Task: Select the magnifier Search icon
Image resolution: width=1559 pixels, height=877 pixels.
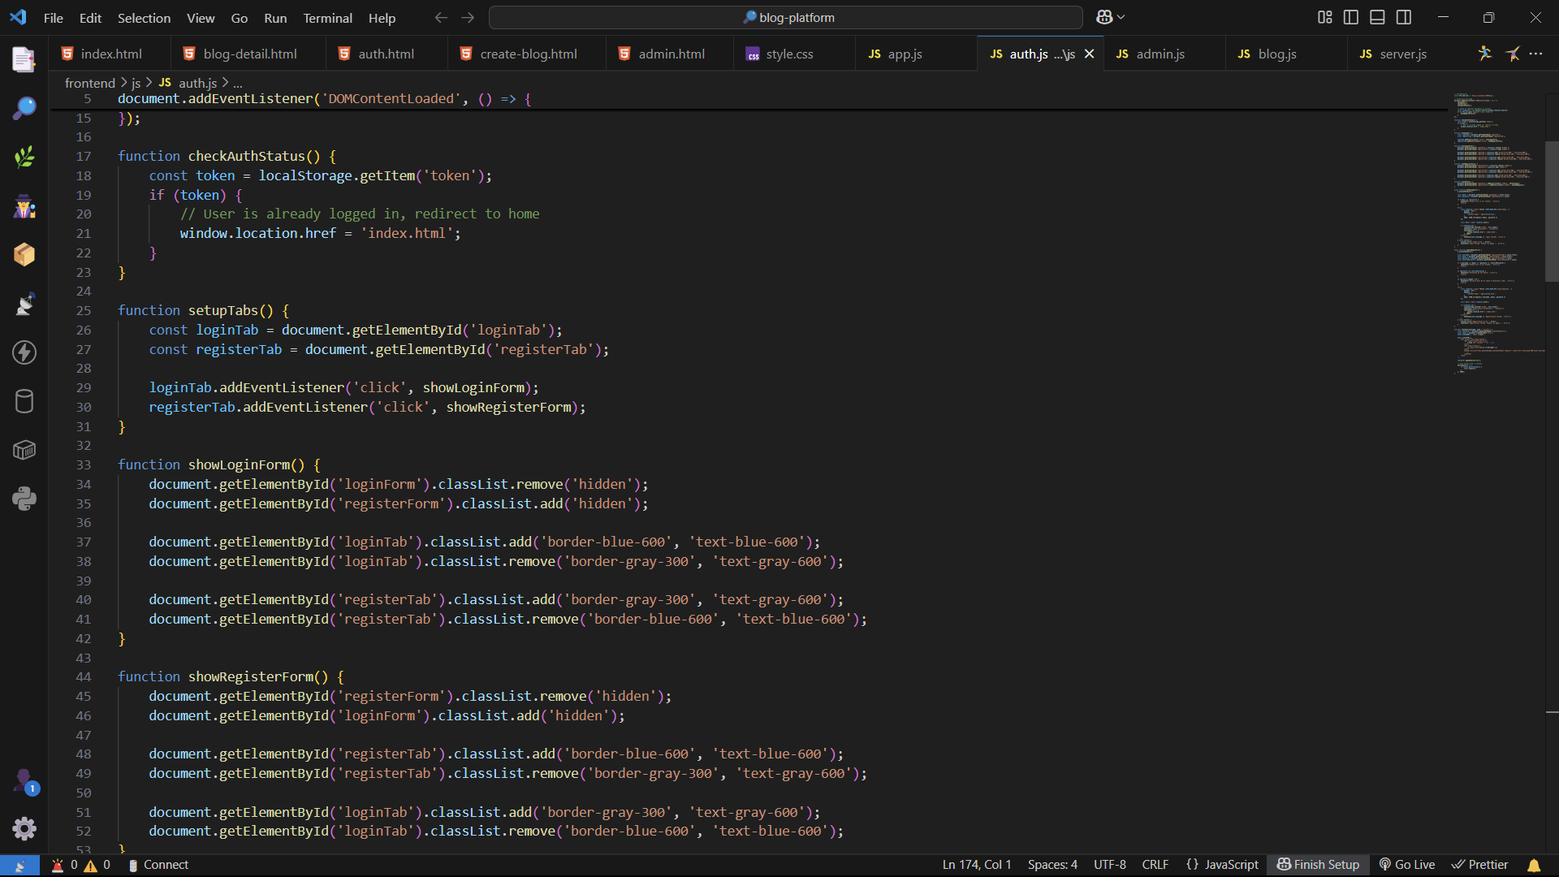Action: 24,108
